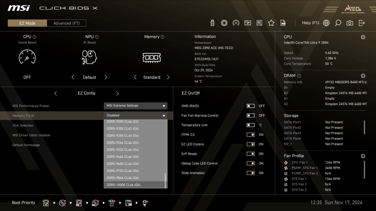Click the globe language icon

(x=326, y=23)
